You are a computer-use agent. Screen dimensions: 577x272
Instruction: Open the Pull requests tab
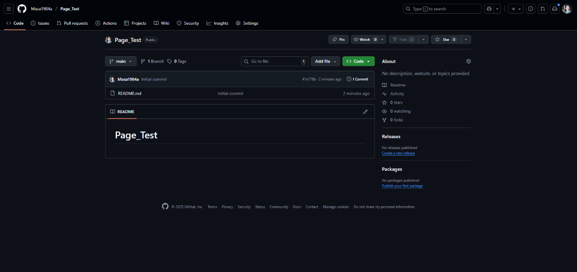point(72,23)
